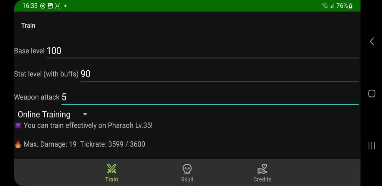
Task: Focus the Base level field showing 100
Action: [203, 51]
